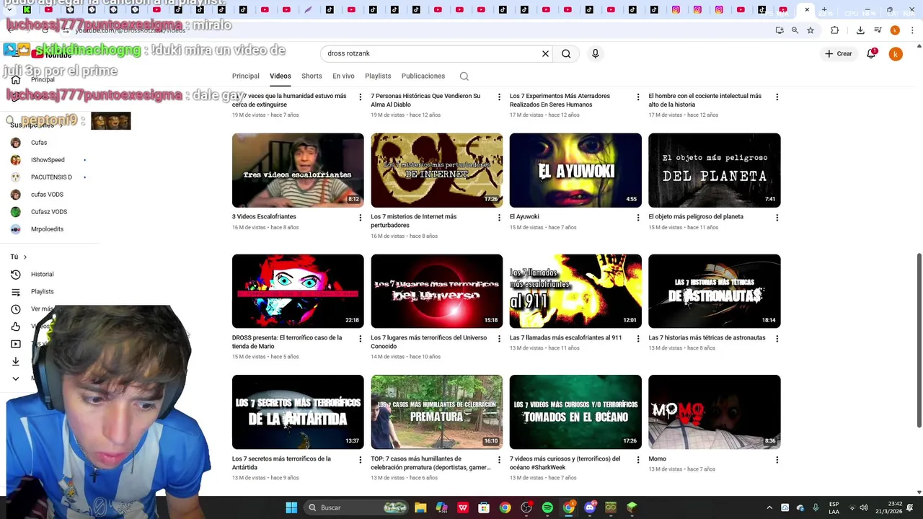The width and height of the screenshot is (923, 519).
Task: Switch to Principal channel tab
Action: 245,76
